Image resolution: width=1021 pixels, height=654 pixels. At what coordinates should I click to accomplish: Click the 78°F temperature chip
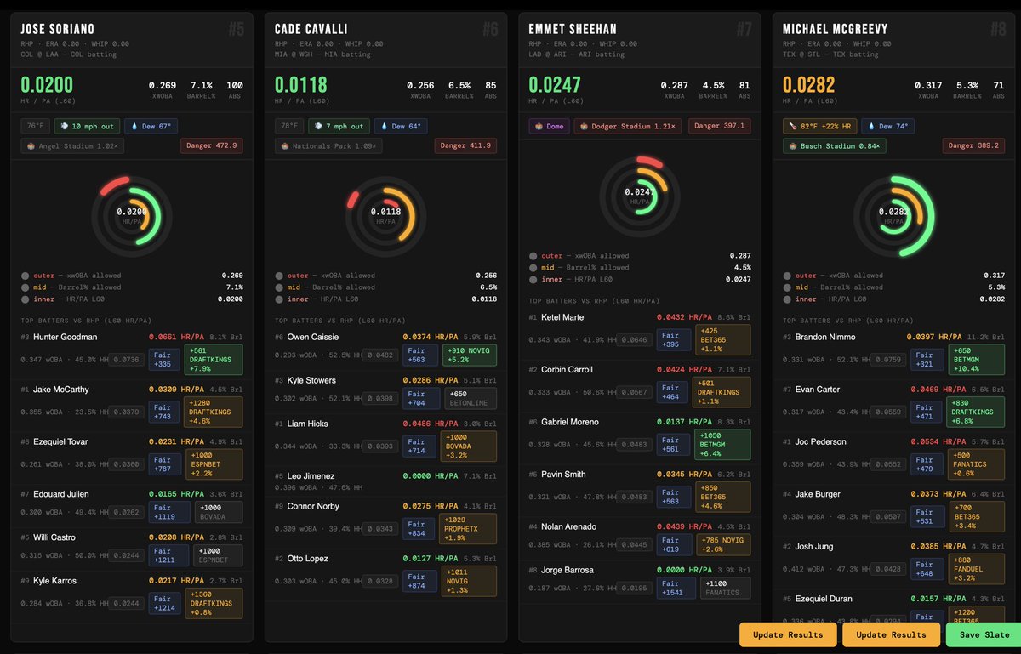[289, 126]
